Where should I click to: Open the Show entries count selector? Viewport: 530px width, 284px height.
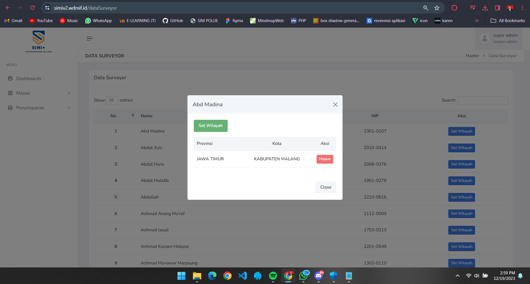point(112,100)
